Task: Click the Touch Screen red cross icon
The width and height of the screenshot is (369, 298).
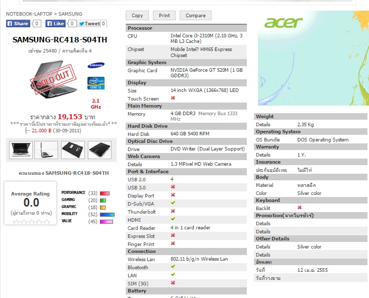Action: click(x=173, y=98)
